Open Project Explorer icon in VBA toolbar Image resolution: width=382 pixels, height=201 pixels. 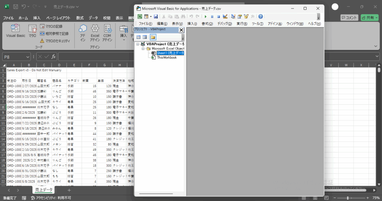[233, 17]
